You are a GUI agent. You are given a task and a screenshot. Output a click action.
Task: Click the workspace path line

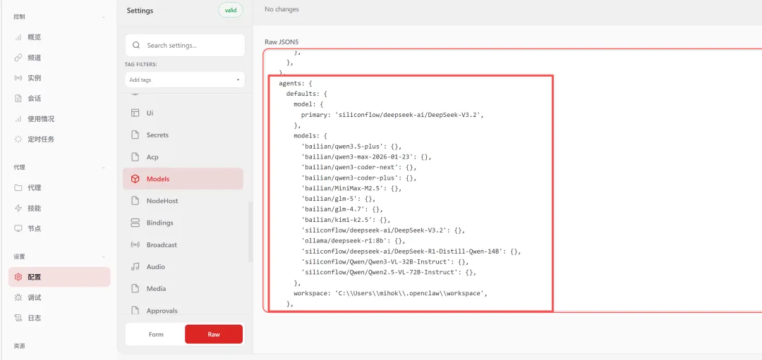pyautogui.click(x=390, y=294)
